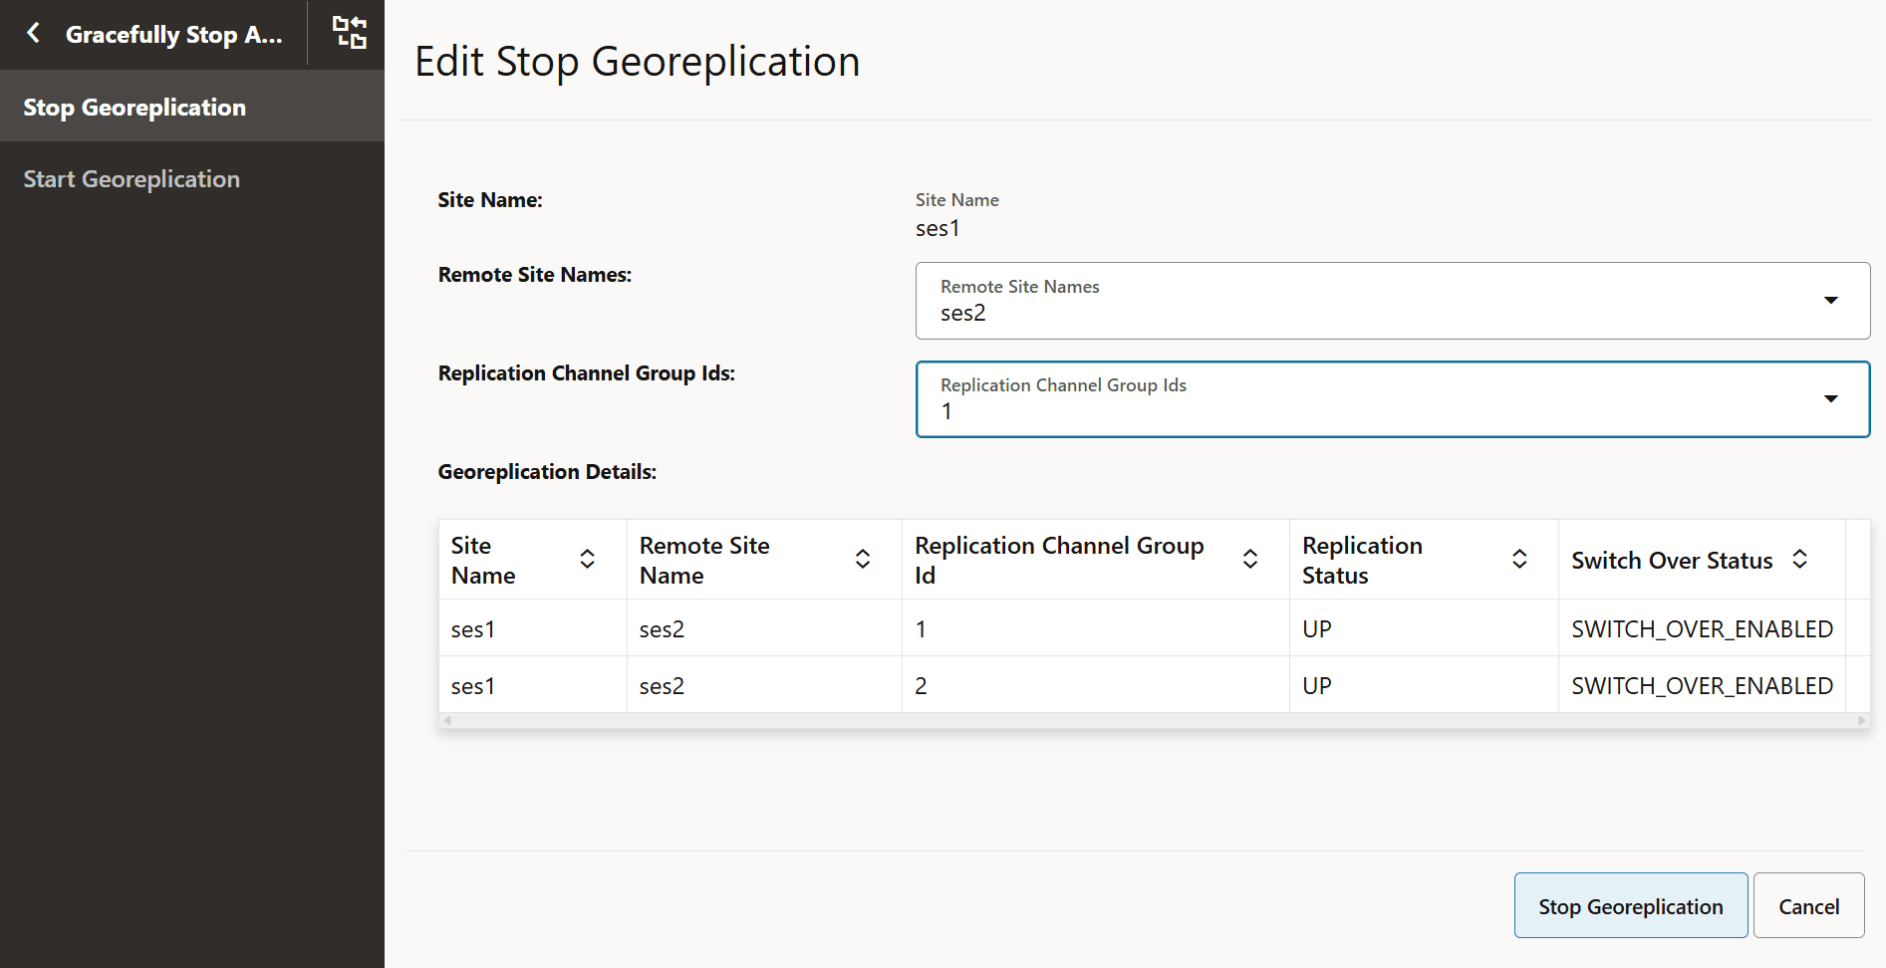
Task: Open the Remote Site Names dropdown arrow
Action: coord(1831,301)
